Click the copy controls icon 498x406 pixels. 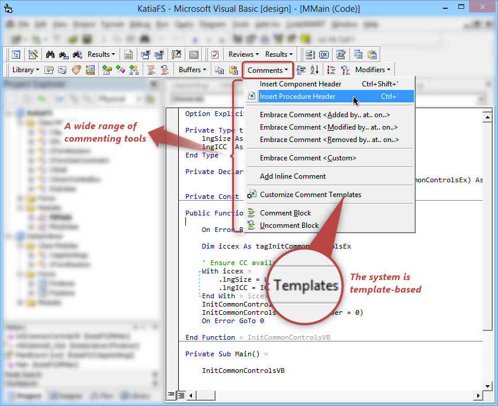coord(358,54)
